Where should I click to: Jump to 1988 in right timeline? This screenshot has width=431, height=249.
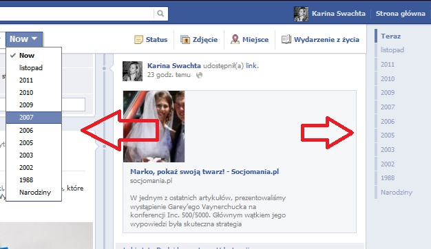click(388, 178)
